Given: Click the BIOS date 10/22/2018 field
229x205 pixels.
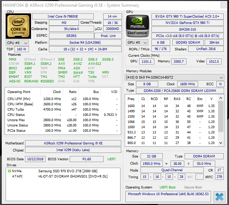Looking at the screenshot, I should 35,159.
